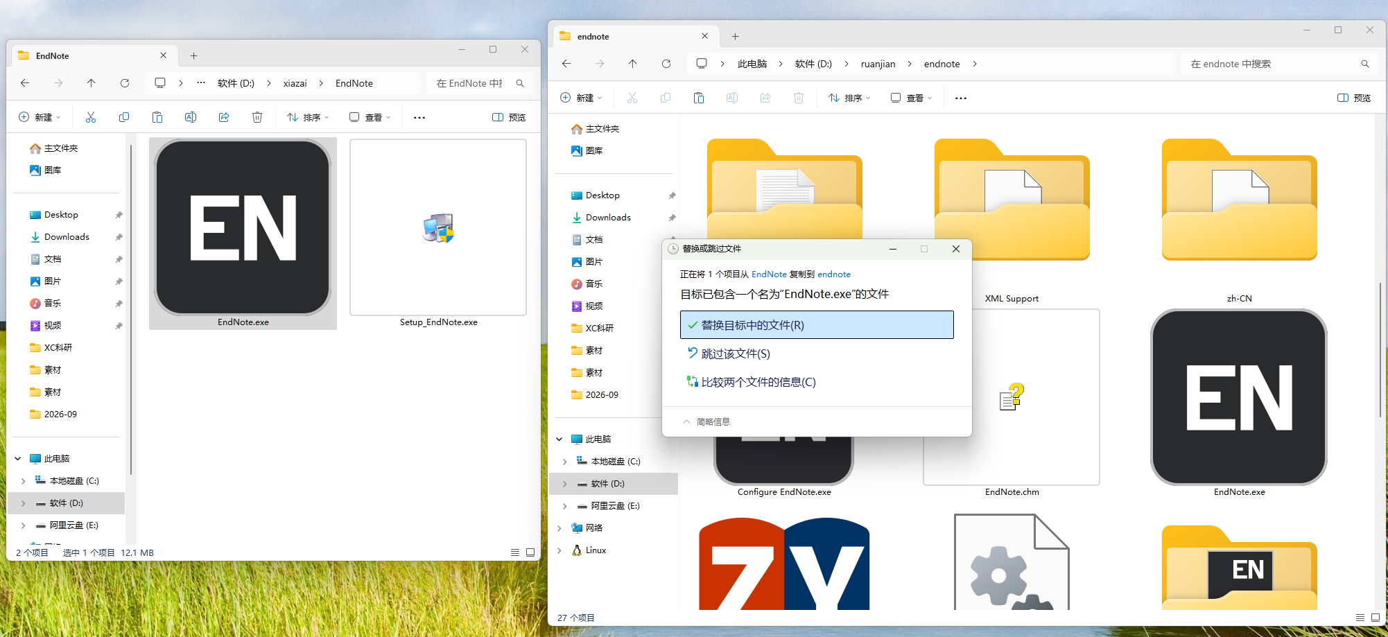Switch left window to details list view
The height and width of the screenshot is (637, 1388).
coord(515,552)
